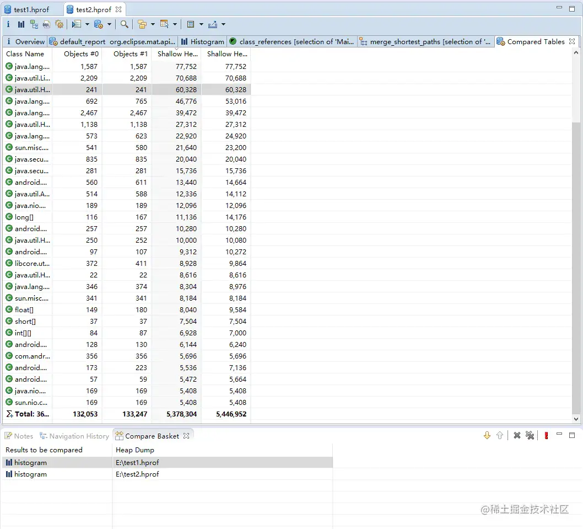Click the sun.nio.c... class icon
The height and width of the screenshot is (529, 583).
coord(9,402)
